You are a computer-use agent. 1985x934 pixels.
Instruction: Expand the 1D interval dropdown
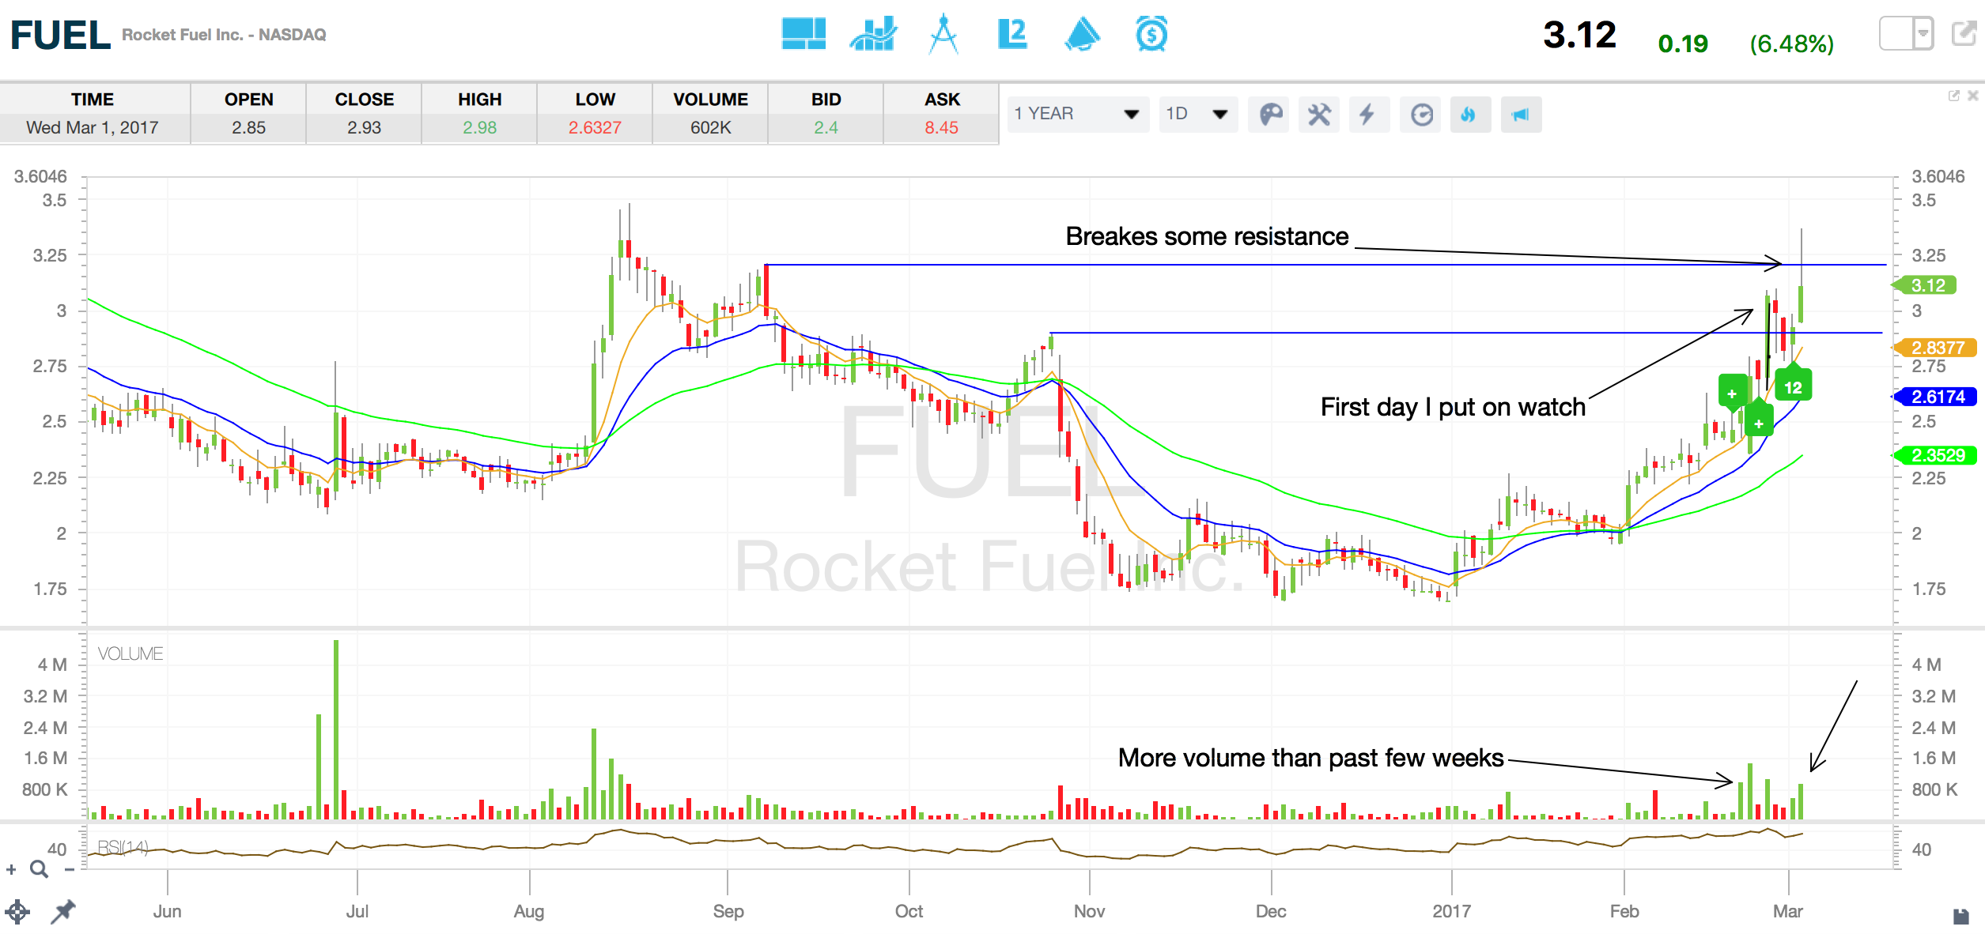tap(1197, 114)
